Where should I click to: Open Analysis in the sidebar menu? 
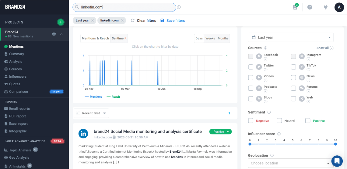click(x=16, y=62)
